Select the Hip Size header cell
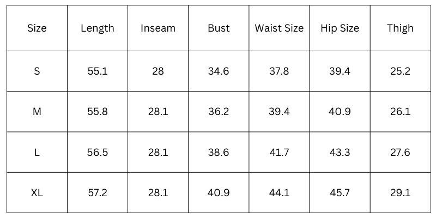The height and width of the screenshot is (218, 436). click(x=340, y=28)
